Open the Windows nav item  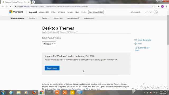pyautogui.click(x=62, y=12)
